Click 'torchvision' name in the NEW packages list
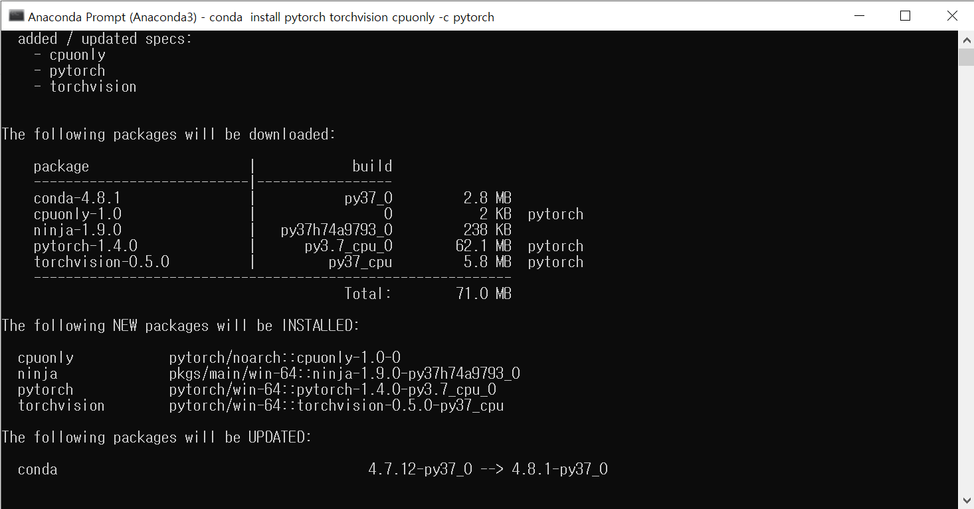Image resolution: width=974 pixels, height=509 pixels. pyautogui.click(x=61, y=406)
